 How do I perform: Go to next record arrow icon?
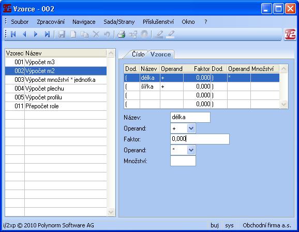[36, 34]
